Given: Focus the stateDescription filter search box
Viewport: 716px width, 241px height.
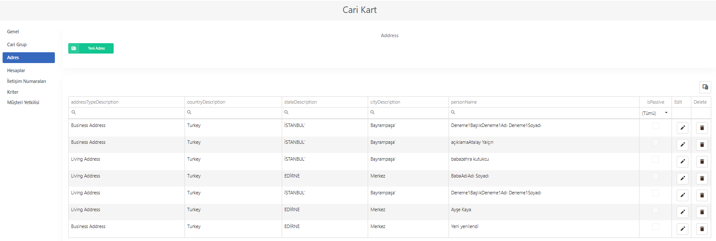Looking at the screenshot, I should 325,113.
